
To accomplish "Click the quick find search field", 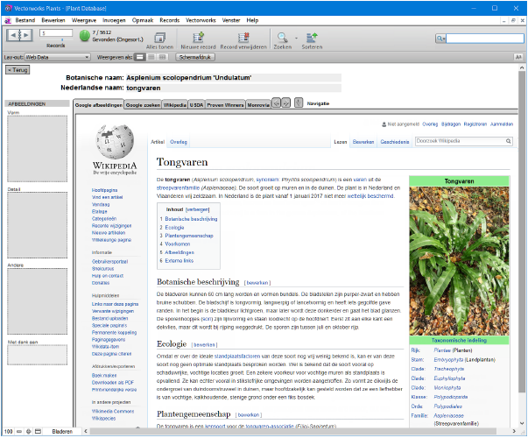I will coord(484,39).
